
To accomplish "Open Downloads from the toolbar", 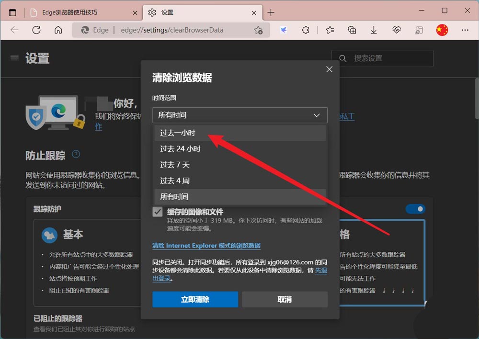I will [374, 30].
